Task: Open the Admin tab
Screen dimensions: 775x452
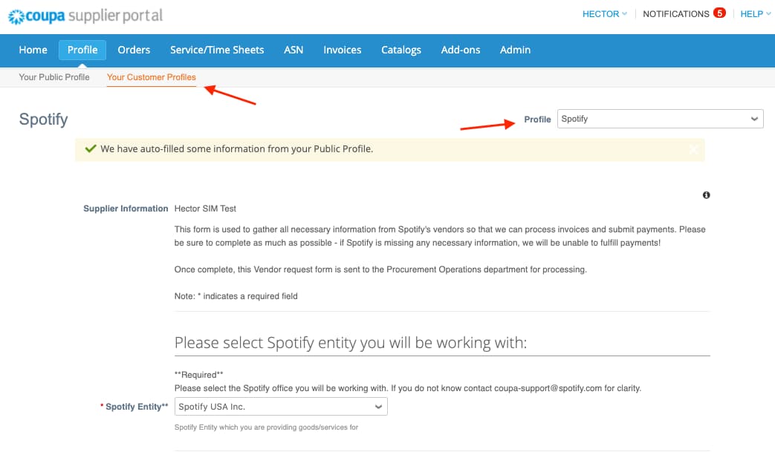Action: click(x=515, y=50)
